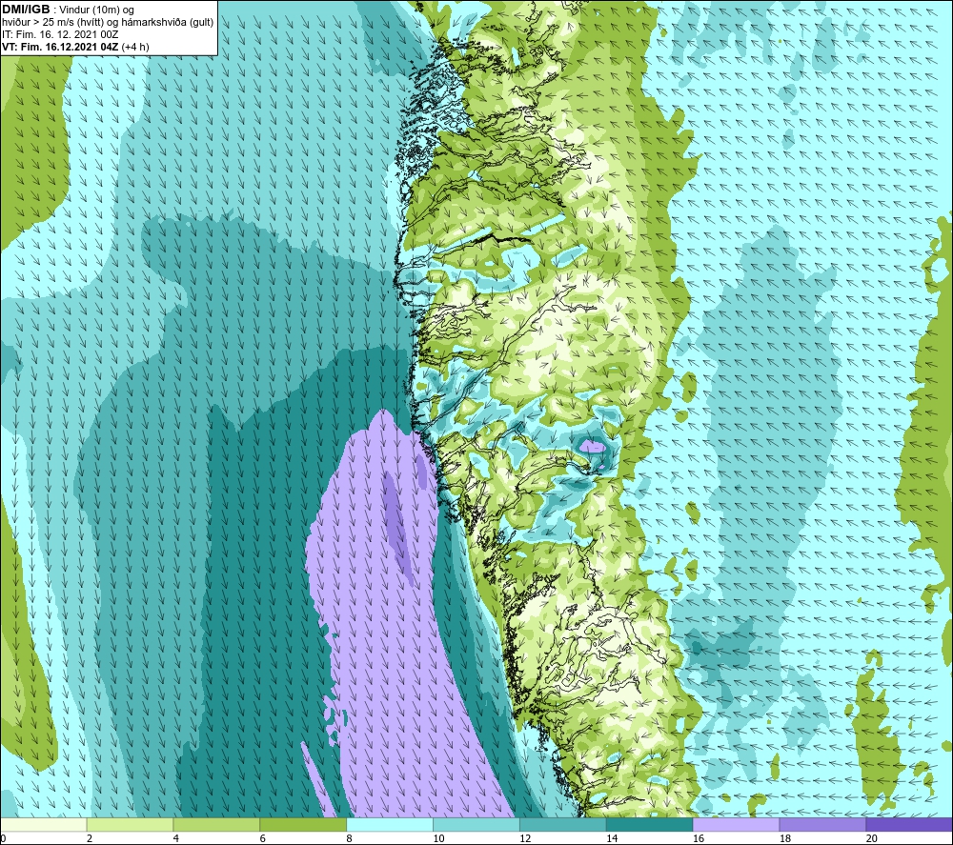The image size is (953, 845).
Task: Click the legend scale label "18"
Action: point(784,838)
